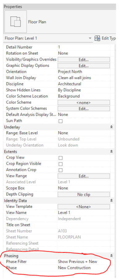Toggle the Sun Path checkbox
The height and width of the screenshot is (279, 119).
pyautogui.click(x=60, y=121)
